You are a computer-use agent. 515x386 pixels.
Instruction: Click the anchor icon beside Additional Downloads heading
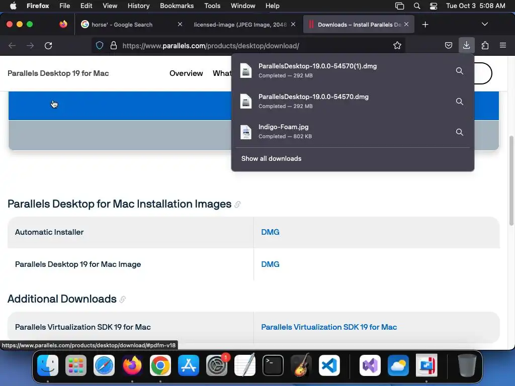pos(123,300)
